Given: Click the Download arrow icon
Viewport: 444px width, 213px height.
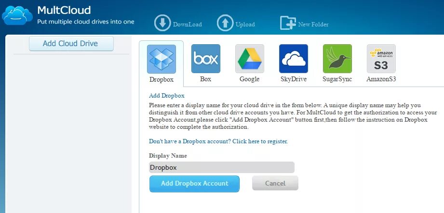Looking at the screenshot, I should point(162,23).
